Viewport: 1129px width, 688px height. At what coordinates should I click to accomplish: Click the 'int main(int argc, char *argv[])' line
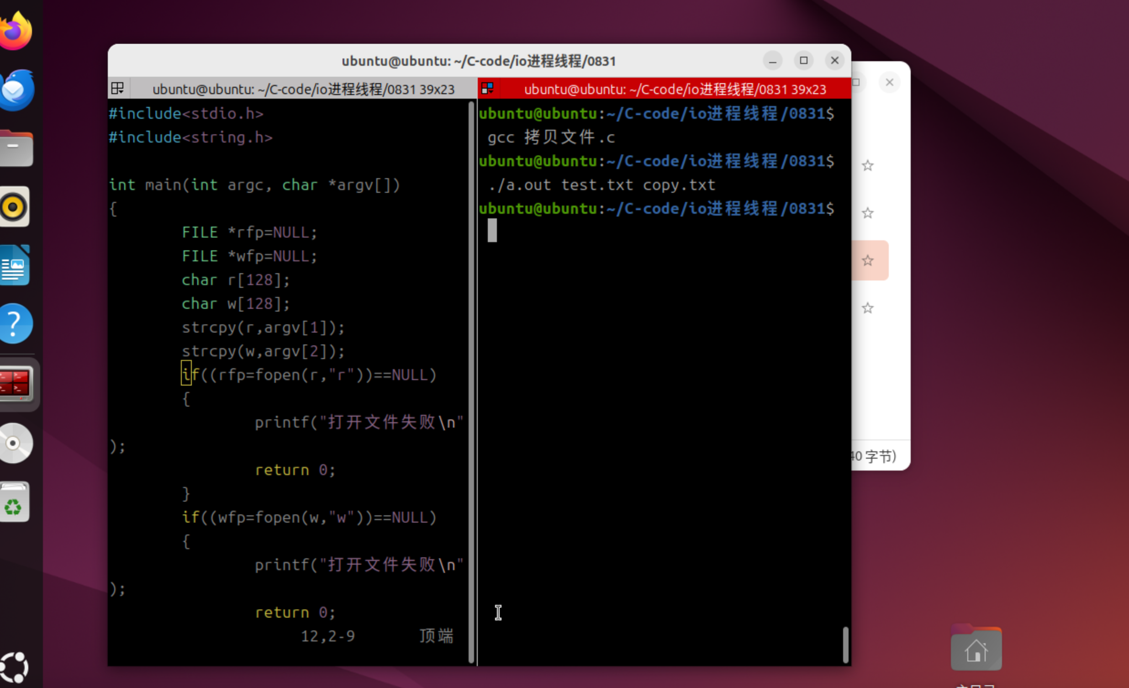tap(255, 185)
